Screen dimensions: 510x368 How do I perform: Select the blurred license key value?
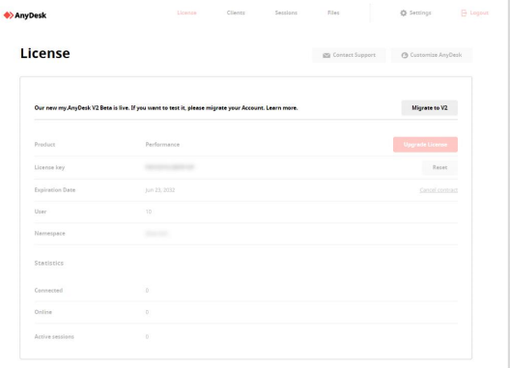169,167
